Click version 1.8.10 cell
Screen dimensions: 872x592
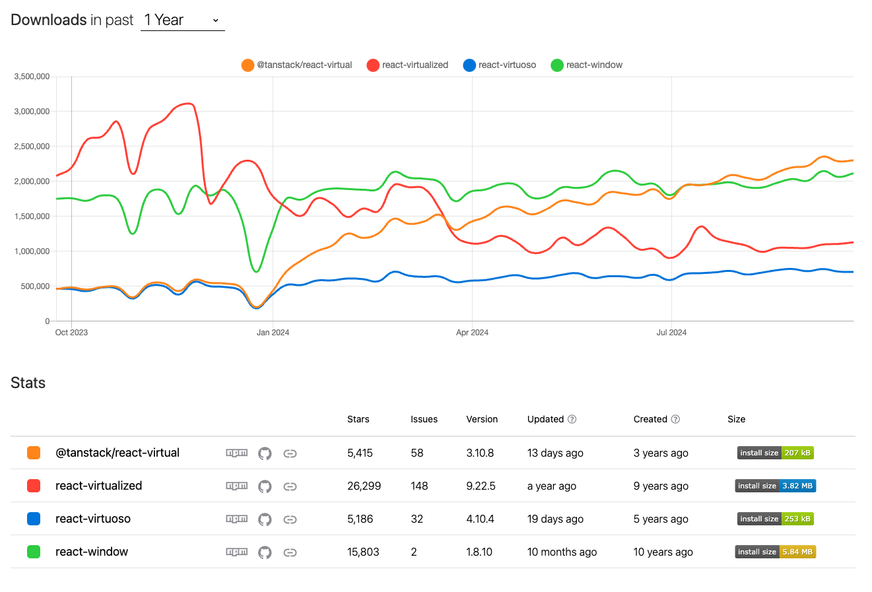pos(479,552)
